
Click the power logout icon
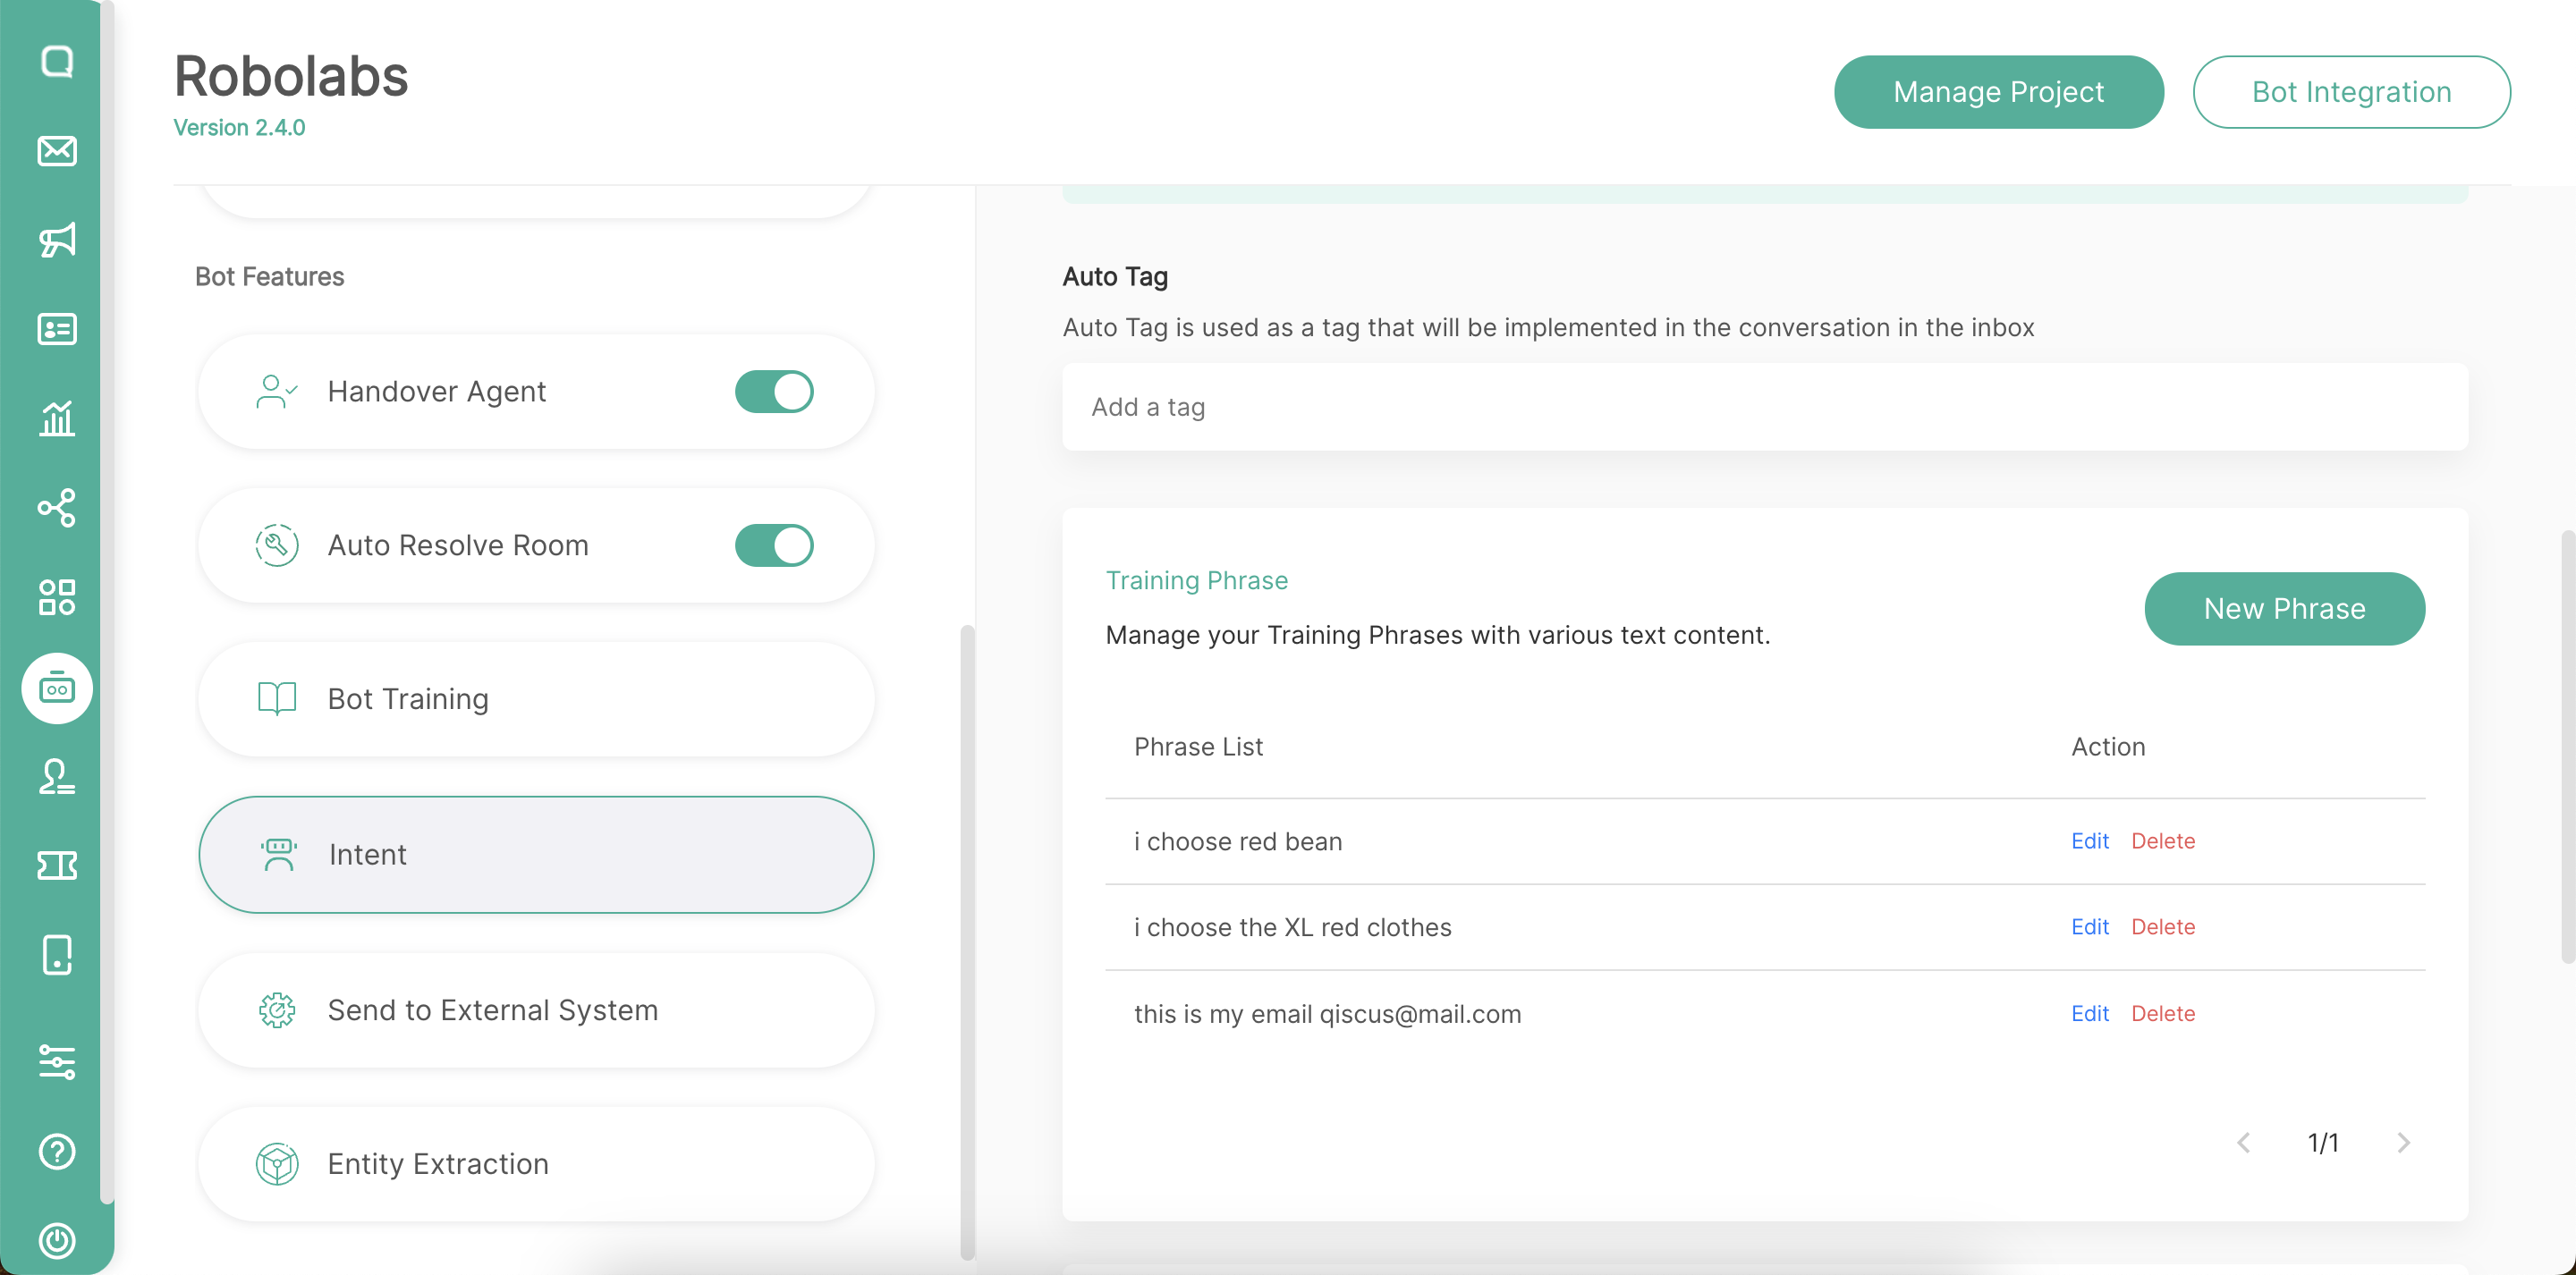pyautogui.click(x=57, y=1240)
